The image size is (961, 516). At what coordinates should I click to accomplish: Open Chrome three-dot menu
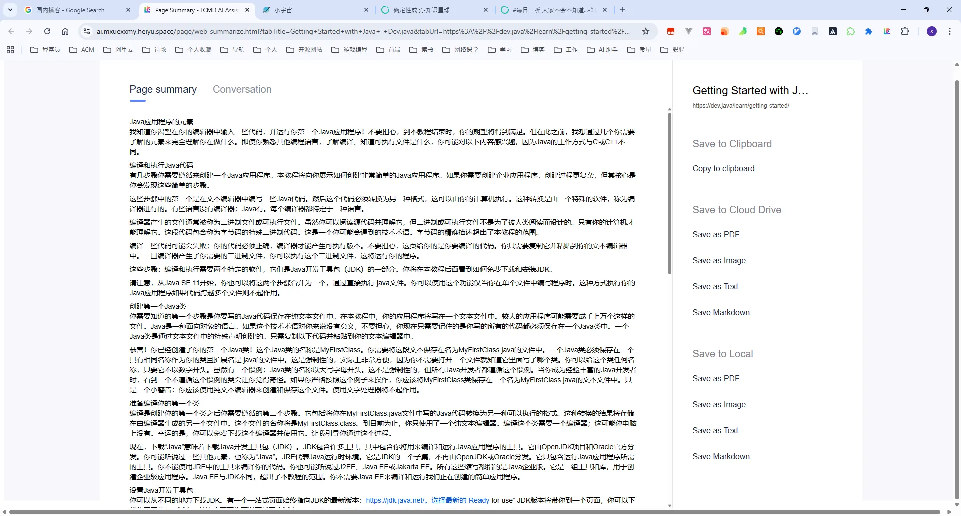tap(950, 31)
